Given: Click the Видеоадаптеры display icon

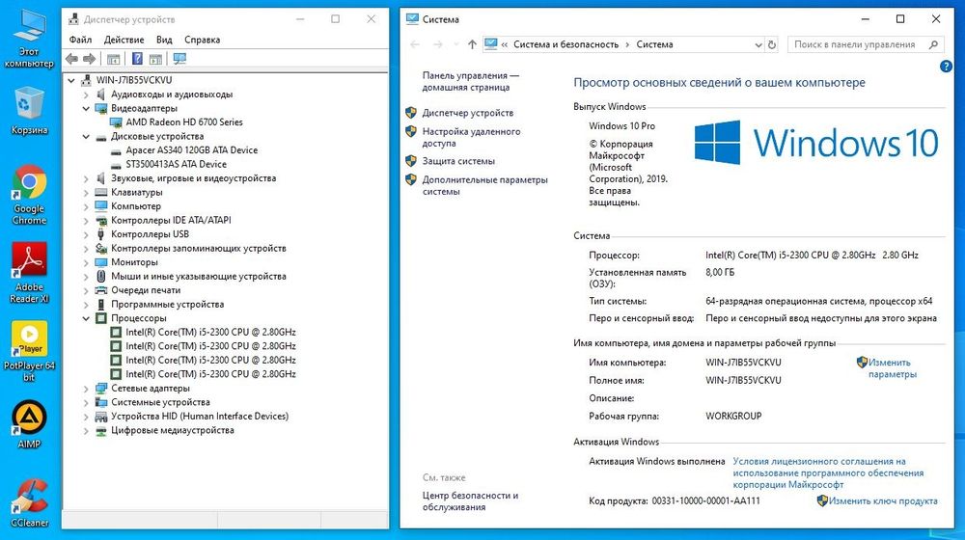Looking at the screenshot, I should pos(101,108).
